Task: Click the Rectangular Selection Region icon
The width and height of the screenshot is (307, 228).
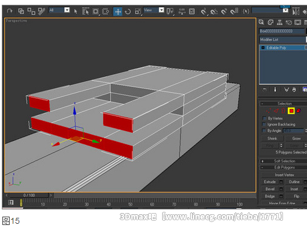Action: 95,11
